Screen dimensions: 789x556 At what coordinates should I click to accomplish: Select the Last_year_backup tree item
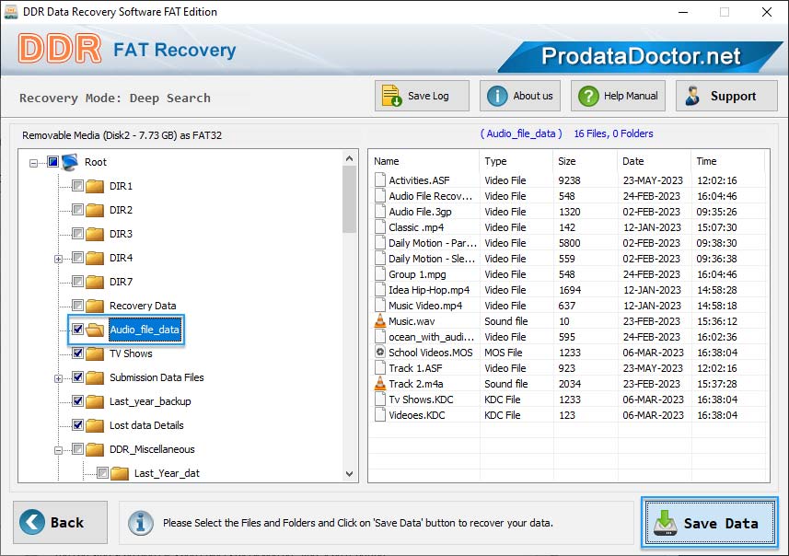150,401
